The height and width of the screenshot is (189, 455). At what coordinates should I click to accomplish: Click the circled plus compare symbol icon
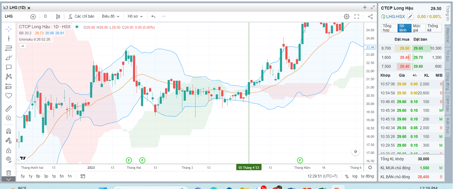point(33,16)
